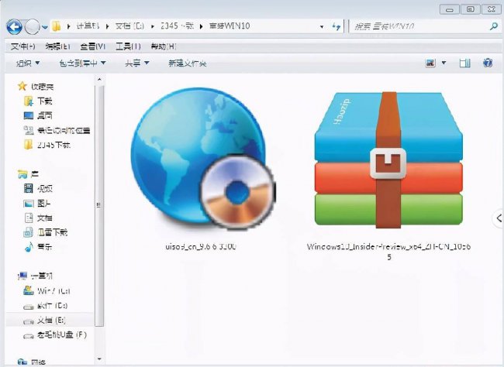
Task: Select 计算机 node in sidebar
Action: pos(36,276)
